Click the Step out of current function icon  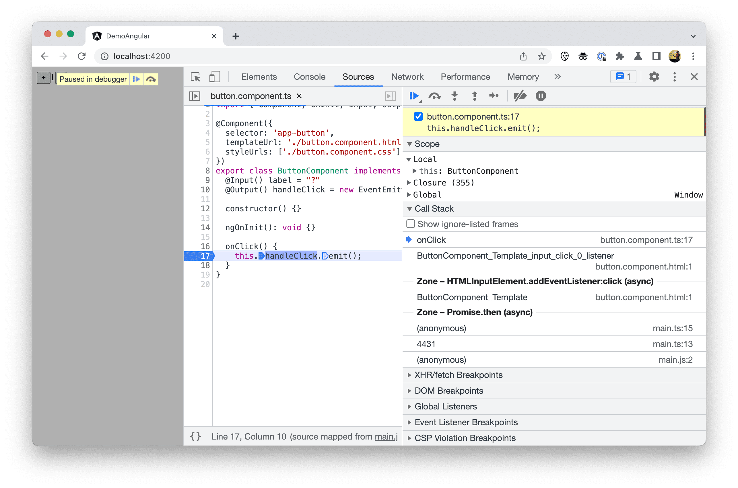pyautogui.click(x=474, y=96)
